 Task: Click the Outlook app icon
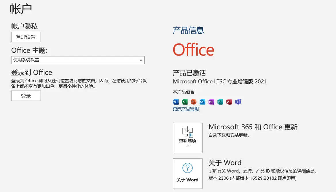coord(203,102)
